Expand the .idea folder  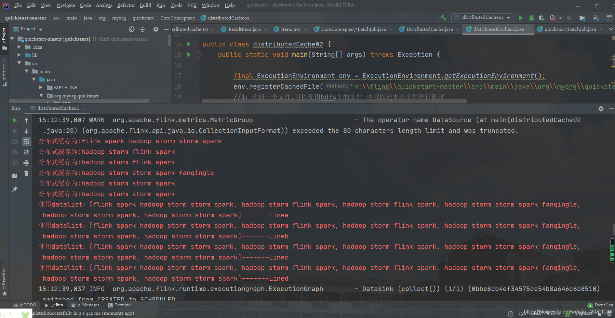(x=19, y=47)
